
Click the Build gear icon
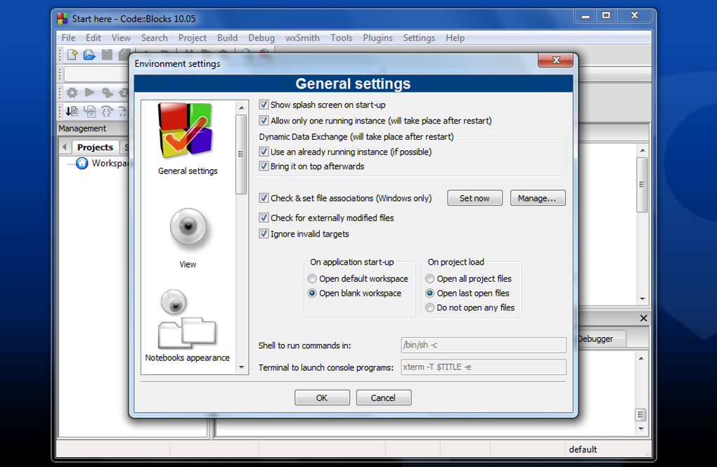(x=72, y=93)
